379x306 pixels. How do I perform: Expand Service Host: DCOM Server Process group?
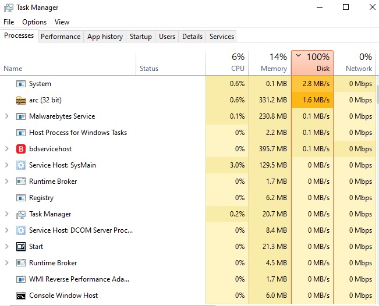[7, 230]
